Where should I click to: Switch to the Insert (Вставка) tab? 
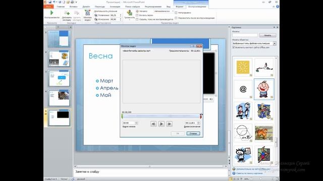pyautogui.click(x=73, y=7)
